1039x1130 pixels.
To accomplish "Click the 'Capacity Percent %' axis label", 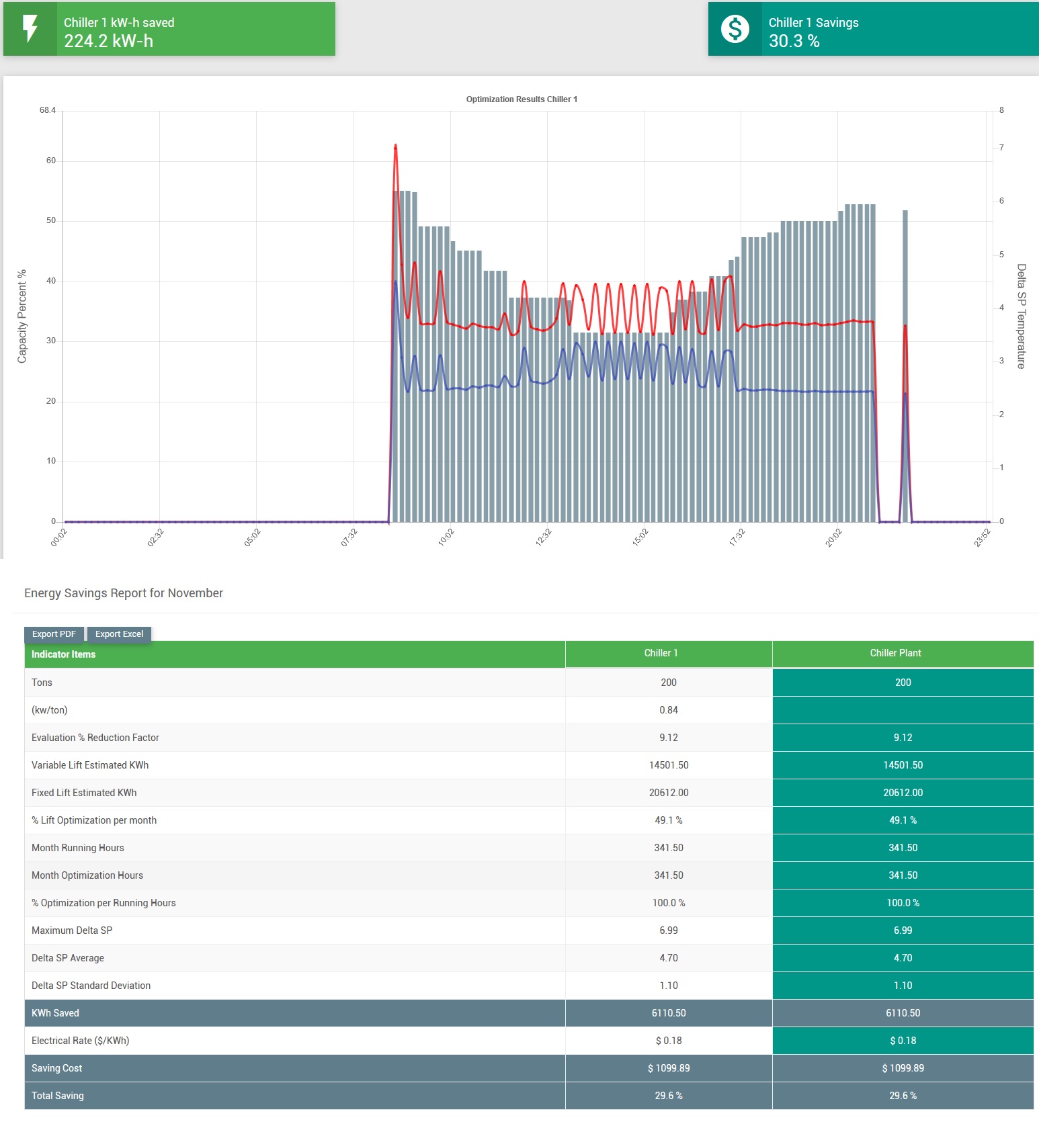I will point(22,316).
